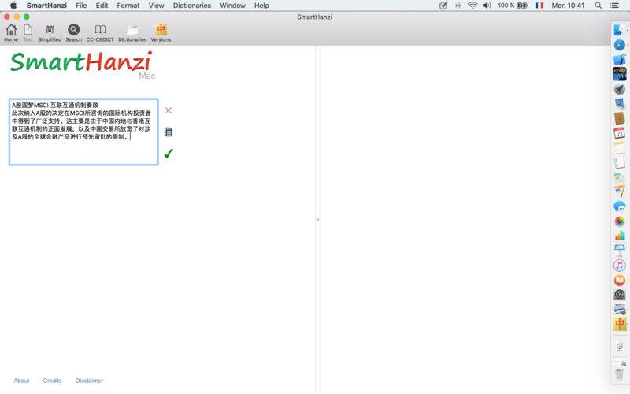Screen dimensions: 630x394
Task: Open Finder from the Dock
Action: (619, 30)
